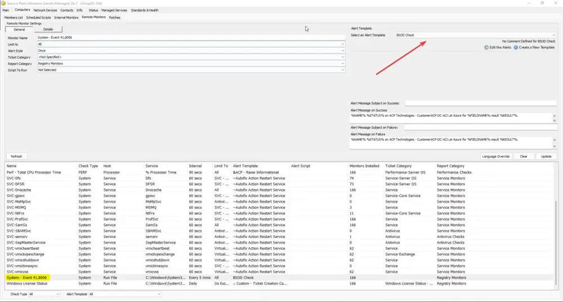Select the SVC-MSMQ monitor row
This screenshot has height=302, width=563.
[279, 208]
